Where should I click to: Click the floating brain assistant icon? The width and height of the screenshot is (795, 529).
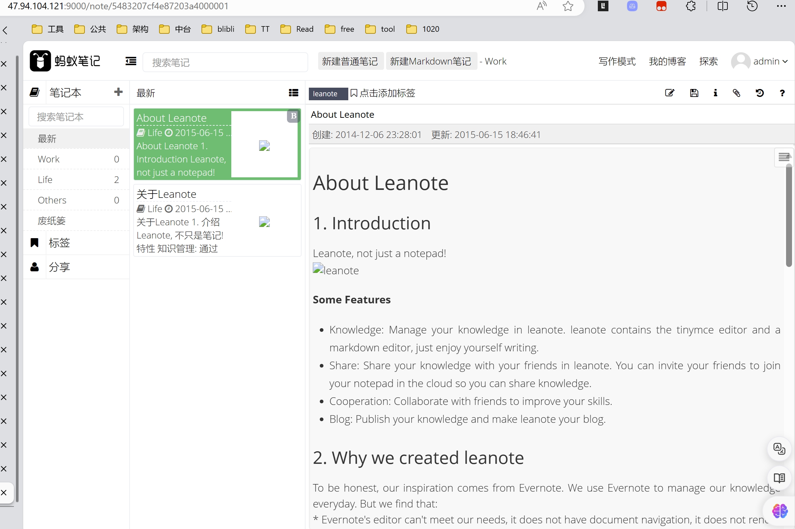coord(780,511)
